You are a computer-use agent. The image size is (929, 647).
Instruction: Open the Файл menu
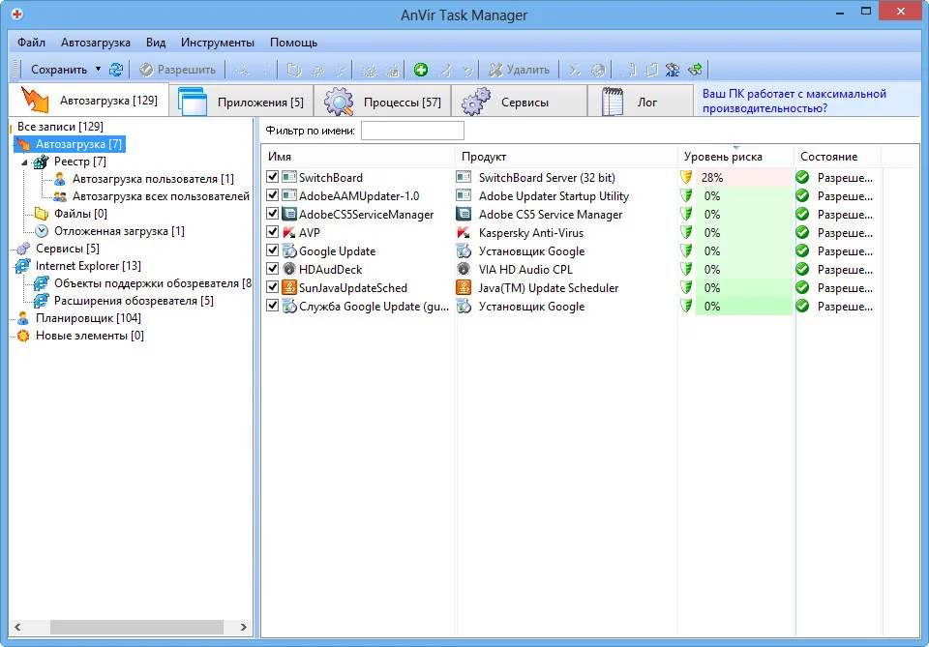click(31, 43)
